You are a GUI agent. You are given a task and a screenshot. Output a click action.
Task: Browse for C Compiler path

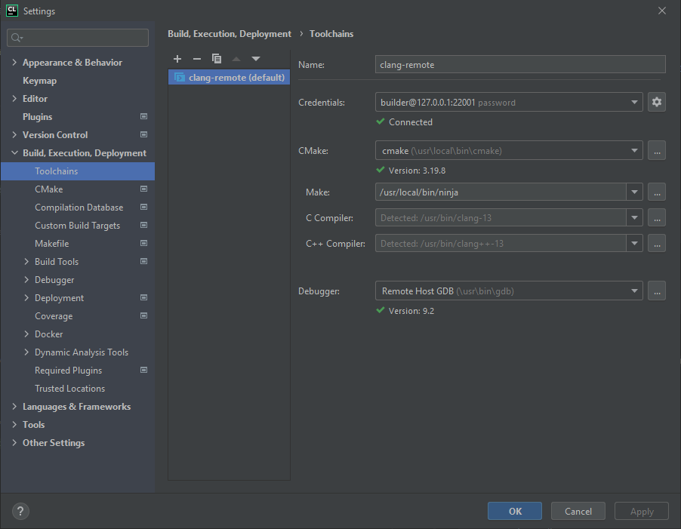tap(657, 217)
